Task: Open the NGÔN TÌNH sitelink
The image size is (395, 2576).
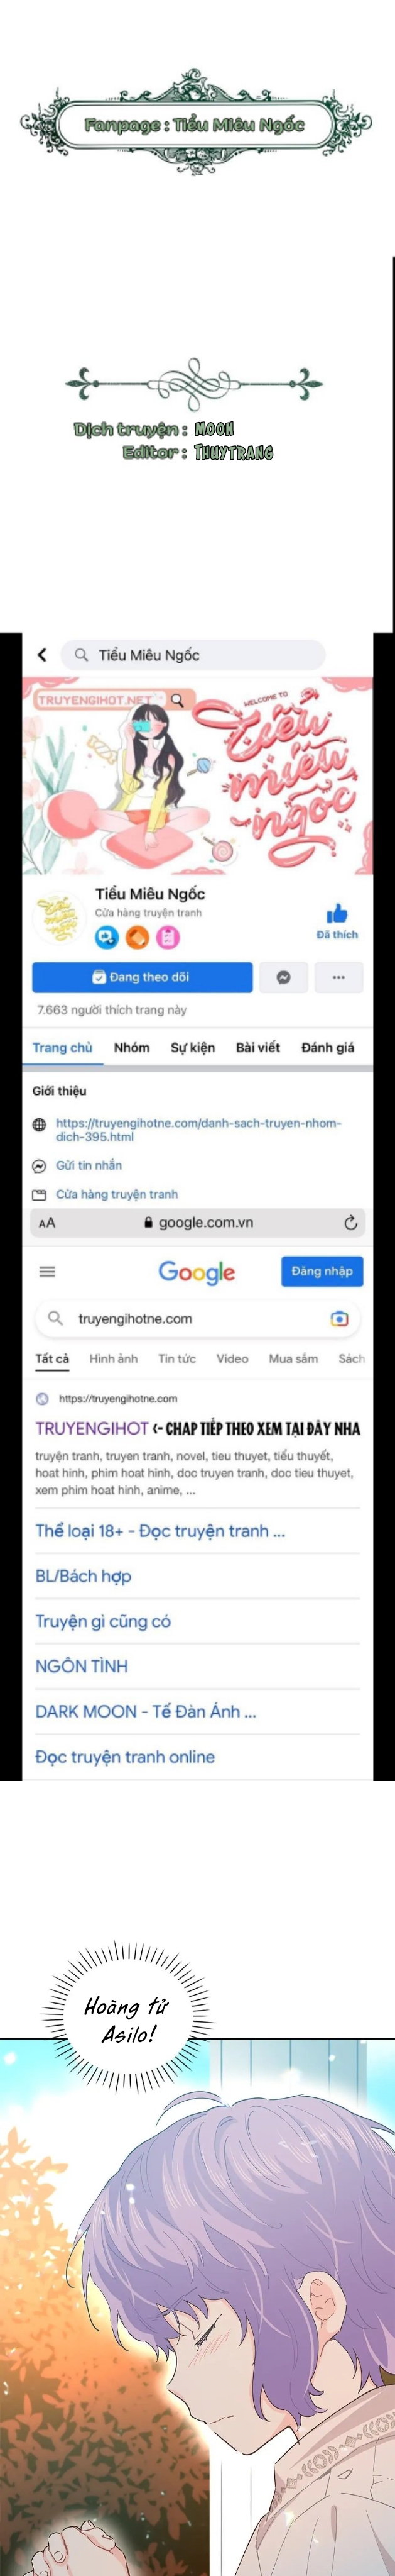Action: pyautogui.click(x=82, y=1666)
